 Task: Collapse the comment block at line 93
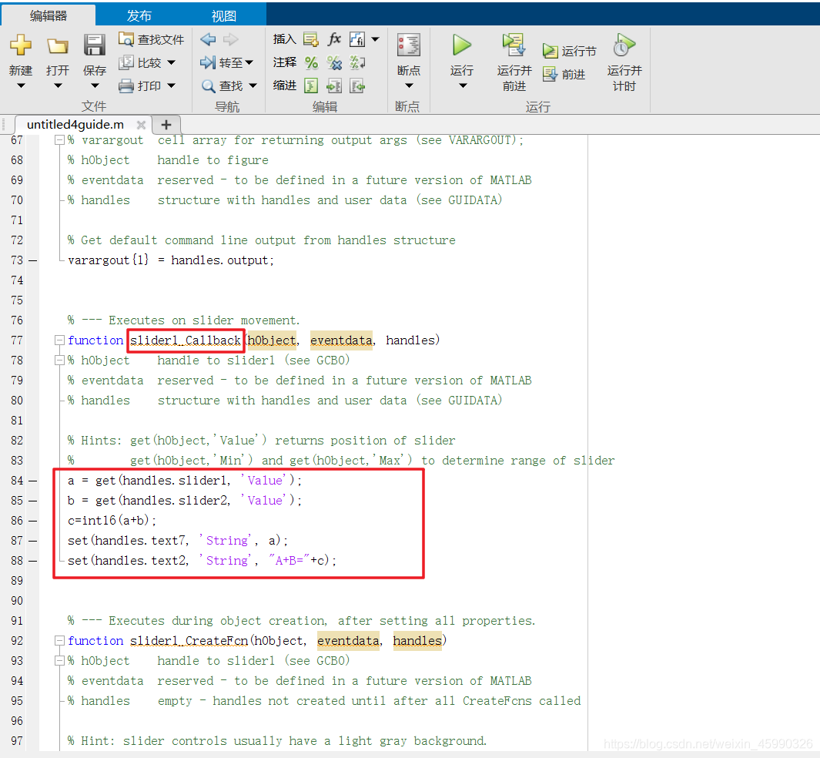(59, 661)
